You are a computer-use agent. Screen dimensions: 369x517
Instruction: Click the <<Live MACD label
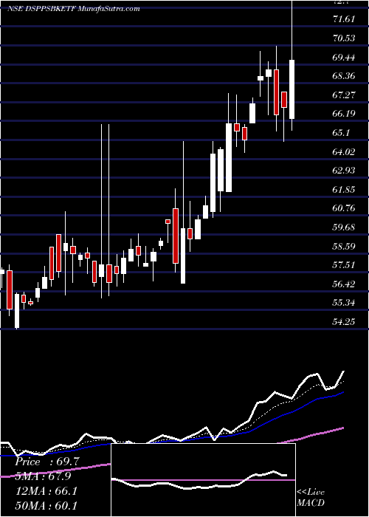[311, 497]
